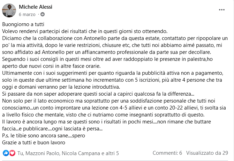Click the blue thumbs-up Like reaction icon
Viewport: 234px width, 161px height.
coord(6,153)
